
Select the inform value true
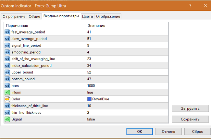point(90,93)
